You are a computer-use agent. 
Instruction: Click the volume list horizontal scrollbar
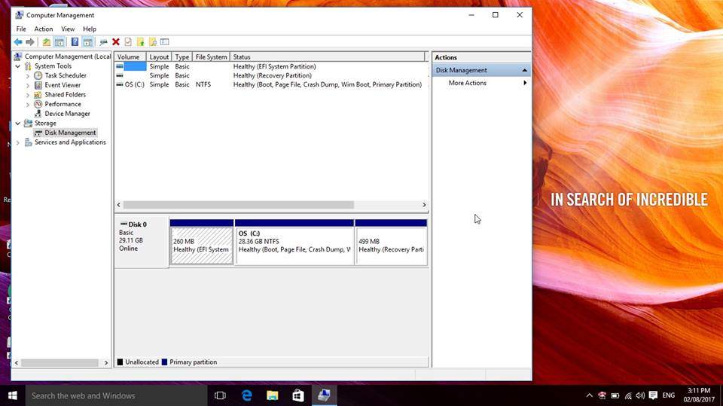(x=238, y=205)
